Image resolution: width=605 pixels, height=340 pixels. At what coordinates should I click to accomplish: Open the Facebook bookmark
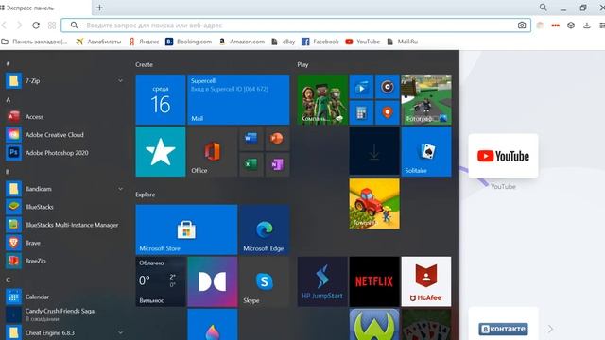(x=320, y=42)
